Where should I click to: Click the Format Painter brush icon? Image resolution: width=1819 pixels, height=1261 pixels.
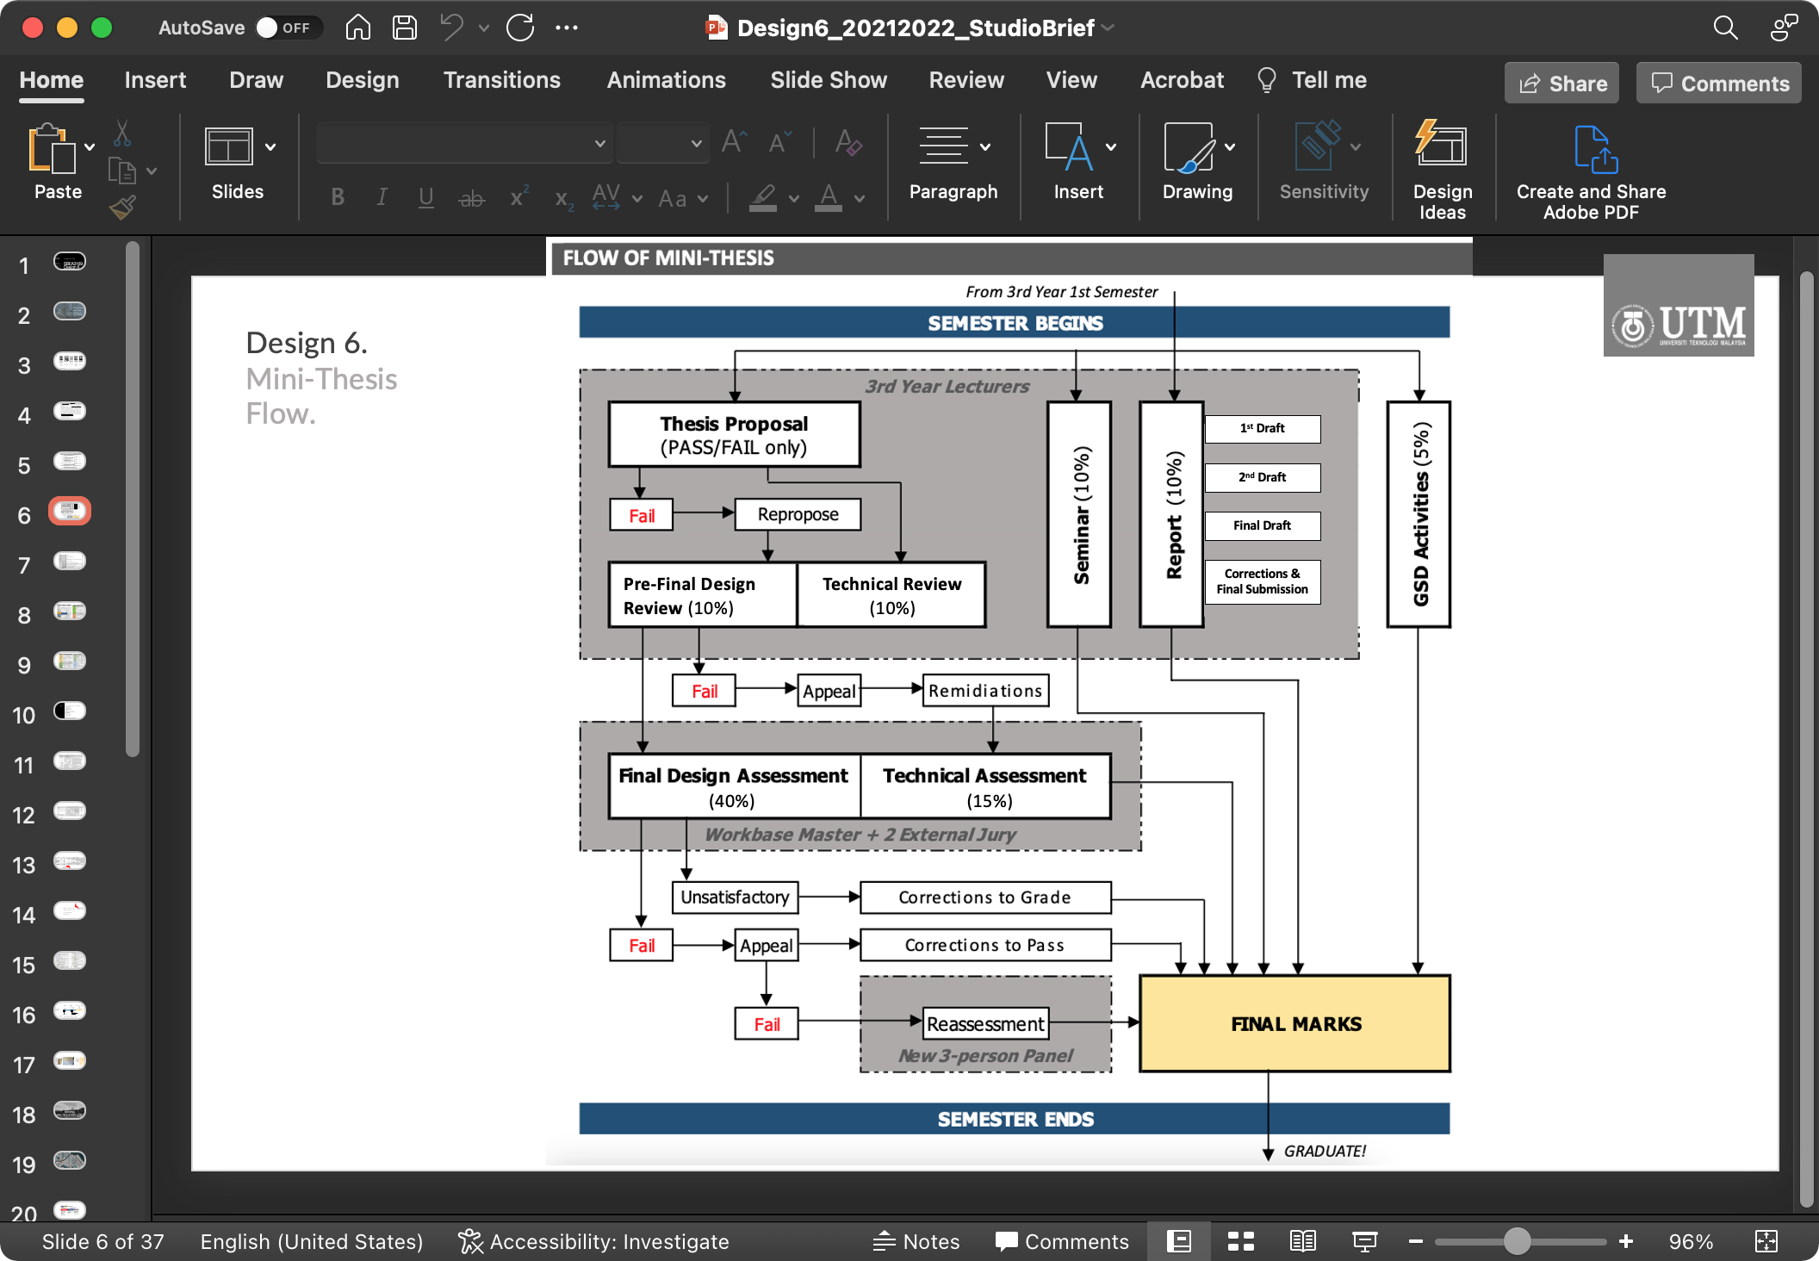click(x=122, y=208)
